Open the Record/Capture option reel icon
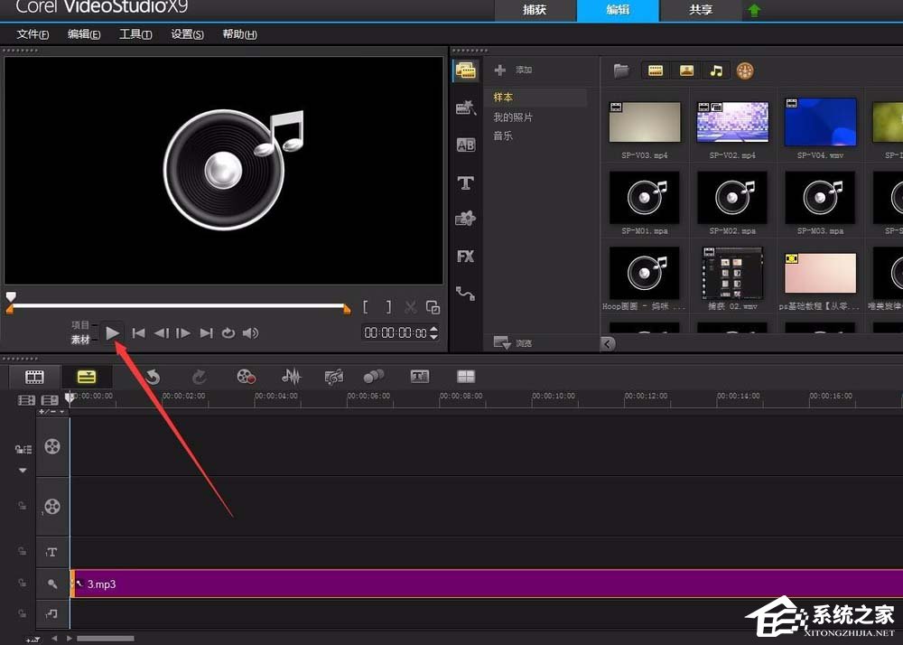This screenshot has height=645, width=903. [247, 377]
